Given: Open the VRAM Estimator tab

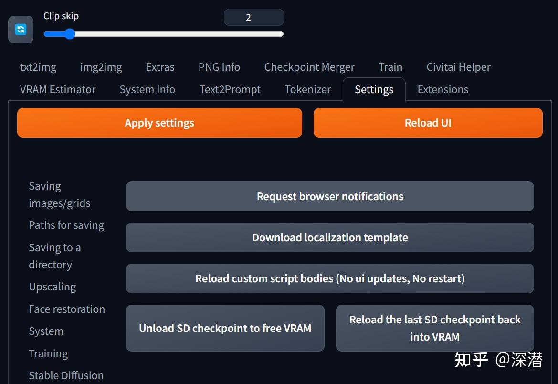Looking at the screenshot, I should pos(58,89).
